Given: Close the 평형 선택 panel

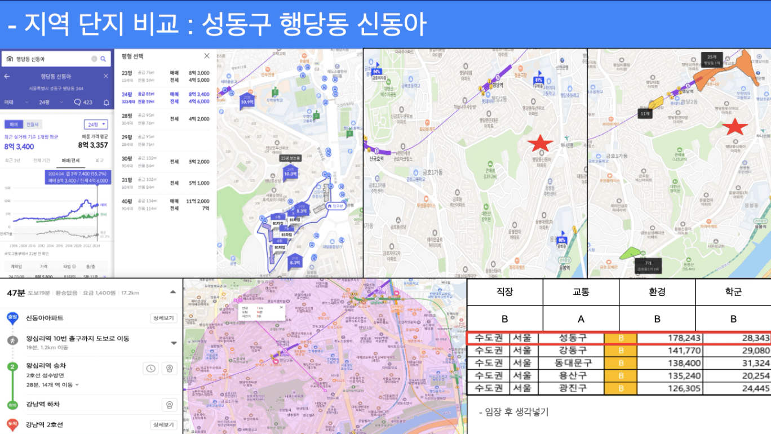Looking at the screenshot, I should point(207,56).
